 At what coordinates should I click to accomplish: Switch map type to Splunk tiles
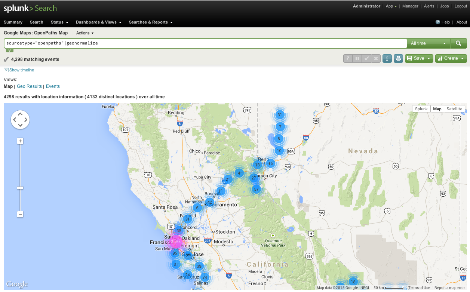(x=421, y=109)
